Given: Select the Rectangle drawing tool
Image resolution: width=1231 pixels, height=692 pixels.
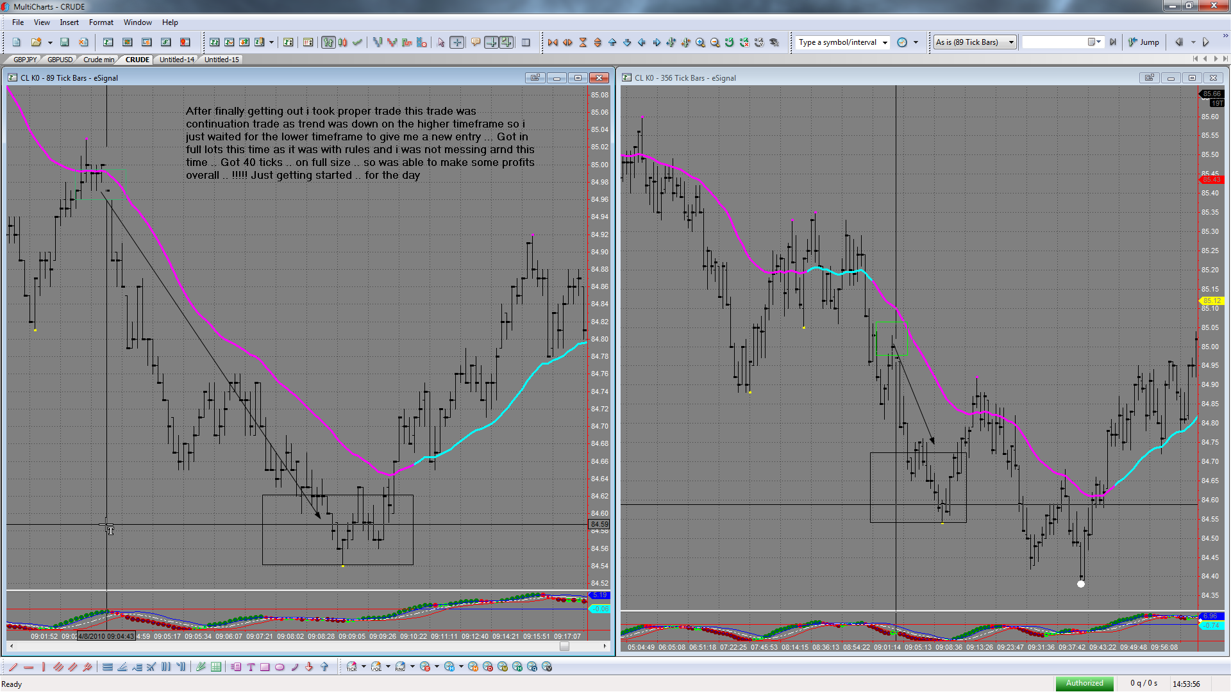Looking at the screenshot, I should [x=265, y=667].
